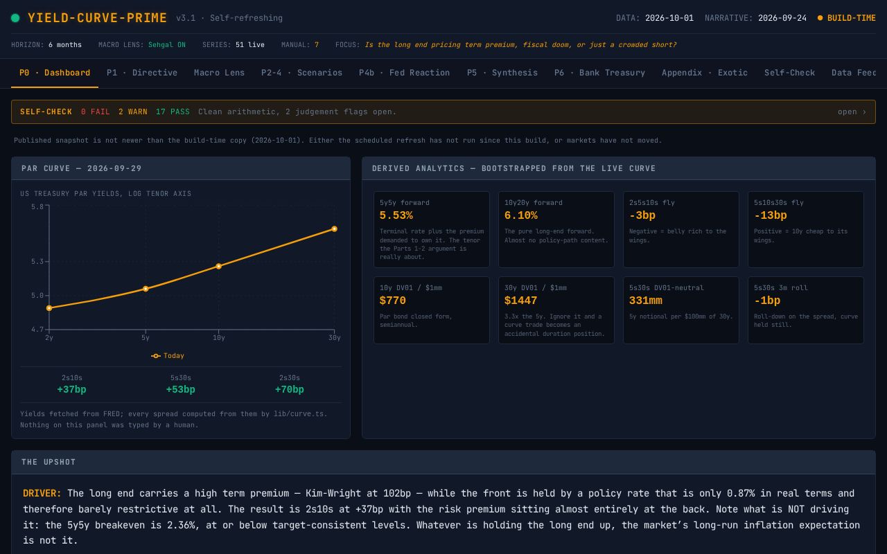Select the 30y DV01 $1447 card
This screenshot has height=554, width=887.
(x=556, y=310)
